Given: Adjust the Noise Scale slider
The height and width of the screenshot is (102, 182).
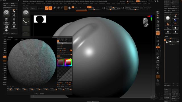Looking at the screenshot, I should [x=65, y=43].
